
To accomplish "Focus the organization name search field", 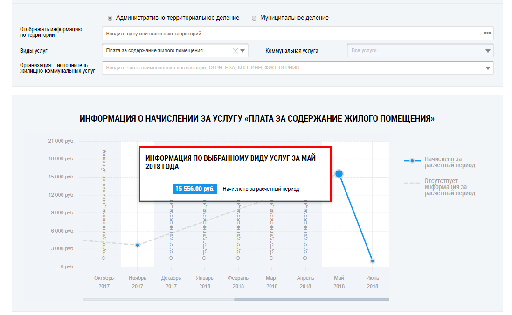I will [x=289, y=68].
